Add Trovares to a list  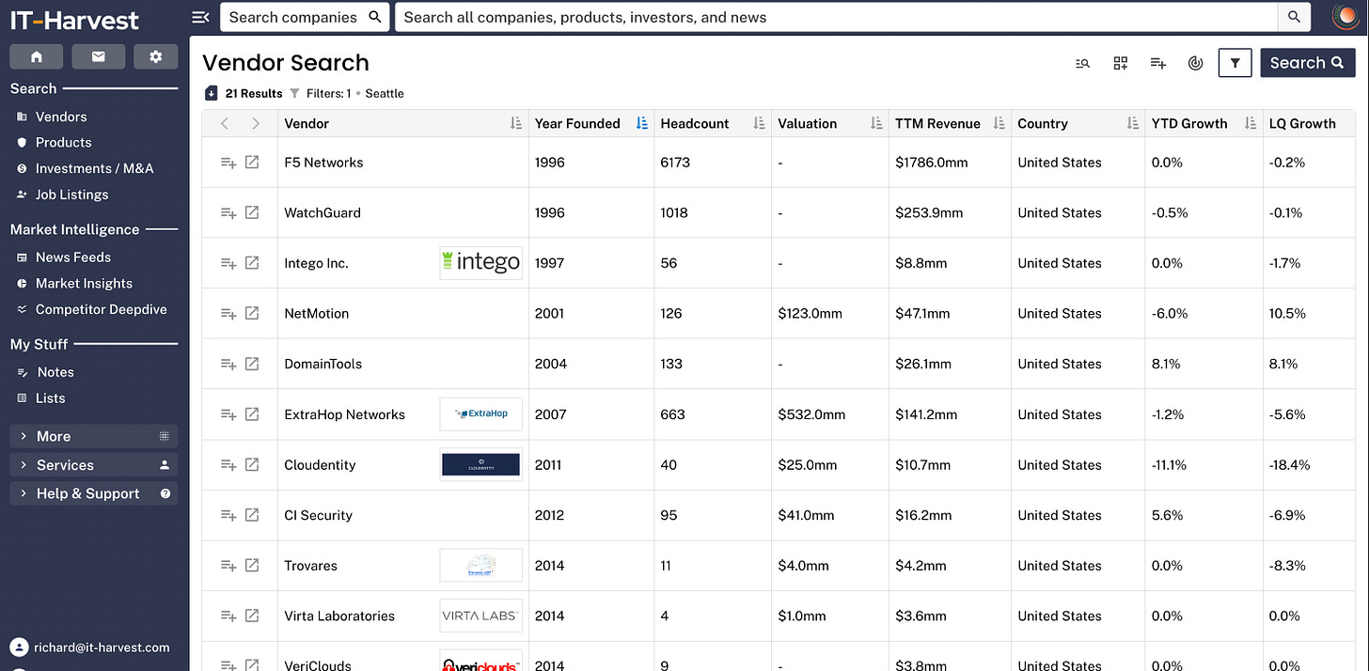tap(228, 566)
